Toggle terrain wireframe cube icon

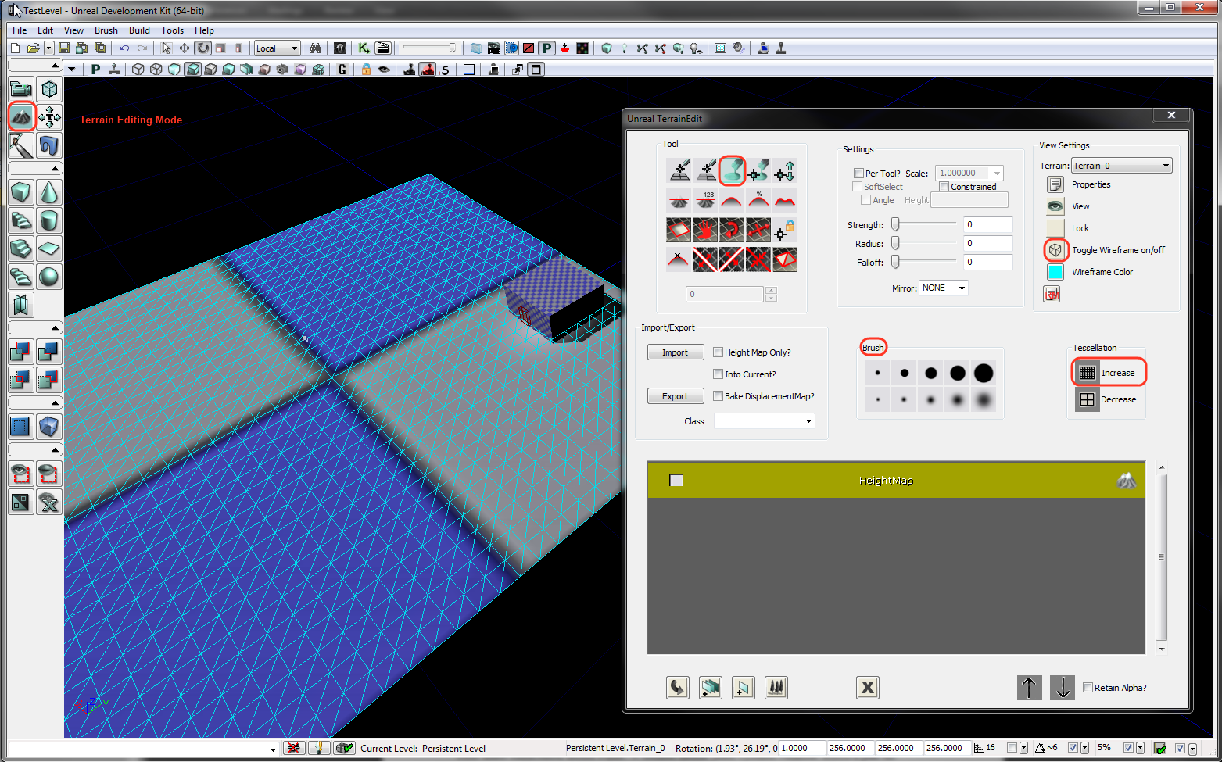coord(1055,250)
